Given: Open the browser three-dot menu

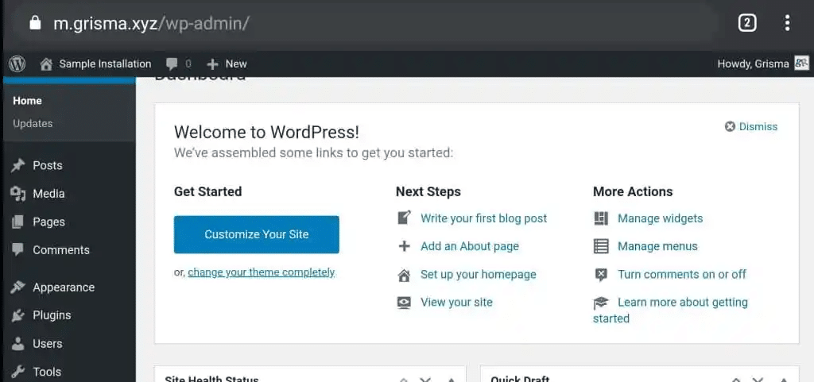Looking at the screenshot, I should 788,23.
